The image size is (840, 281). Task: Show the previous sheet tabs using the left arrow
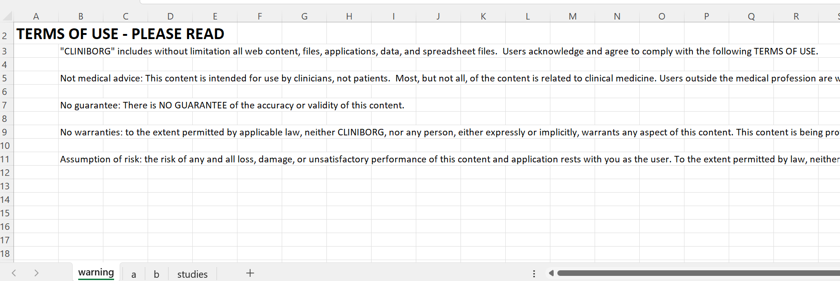[14, 273]
